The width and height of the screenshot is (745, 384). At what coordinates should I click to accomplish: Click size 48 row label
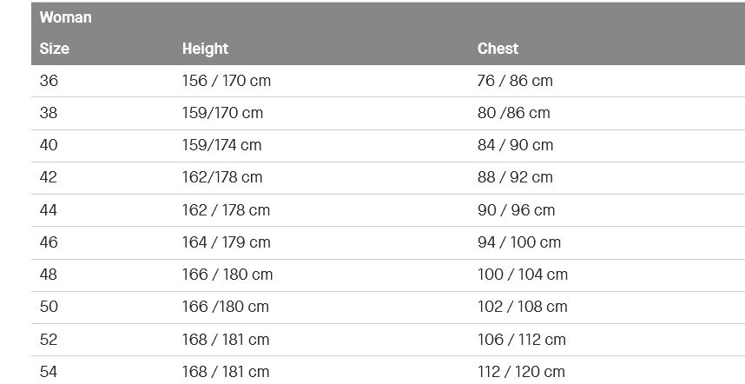[x=49, y=275]
